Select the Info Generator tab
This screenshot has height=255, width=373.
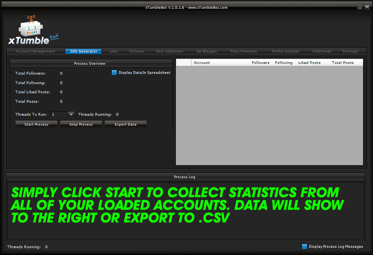[x=84, y=51]
